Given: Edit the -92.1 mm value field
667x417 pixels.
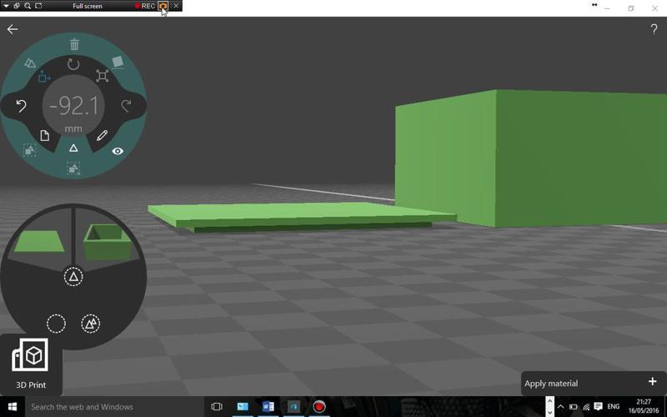Looking at the screenshot, I should pos(73,106).
